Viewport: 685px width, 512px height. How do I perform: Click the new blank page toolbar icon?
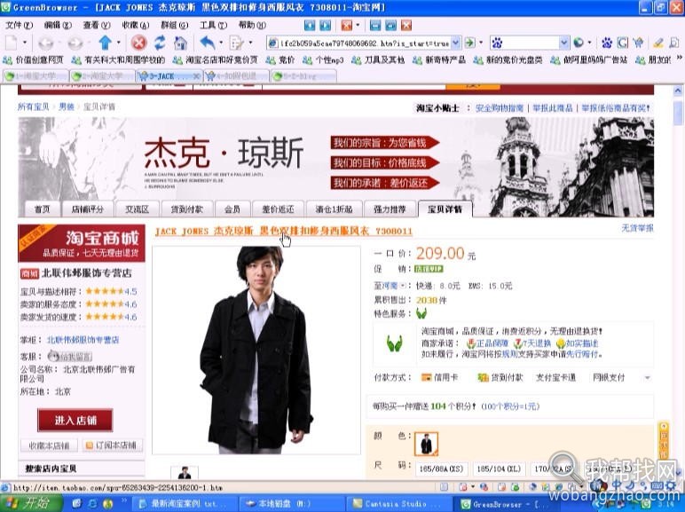(11, 43)
